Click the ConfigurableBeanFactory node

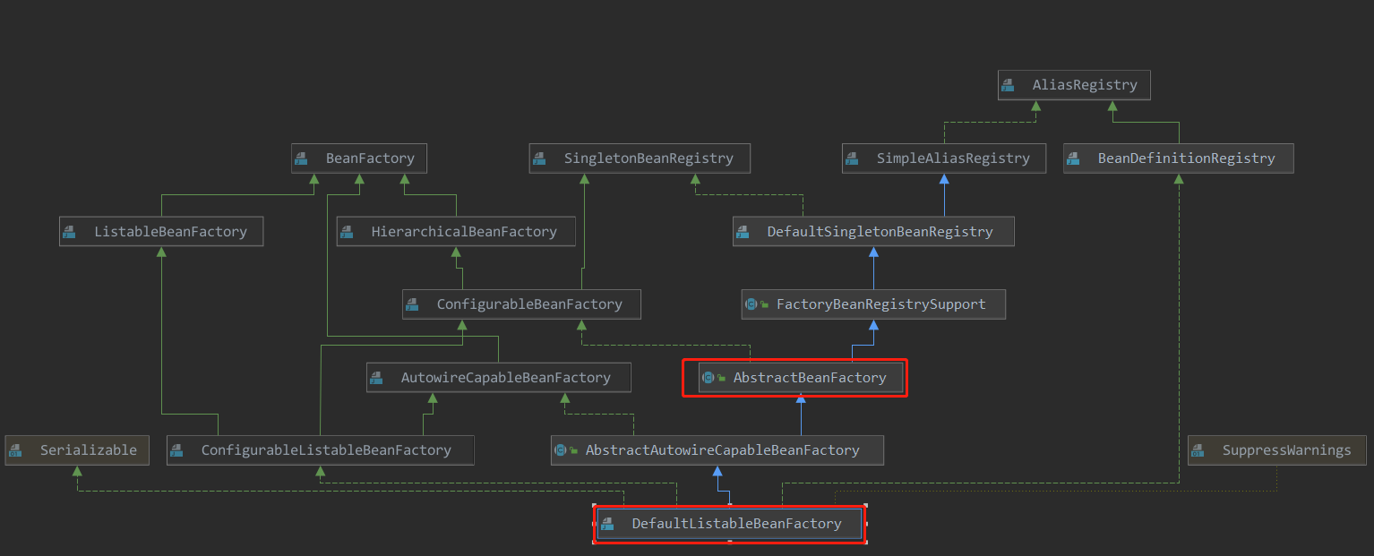point(521,304)
